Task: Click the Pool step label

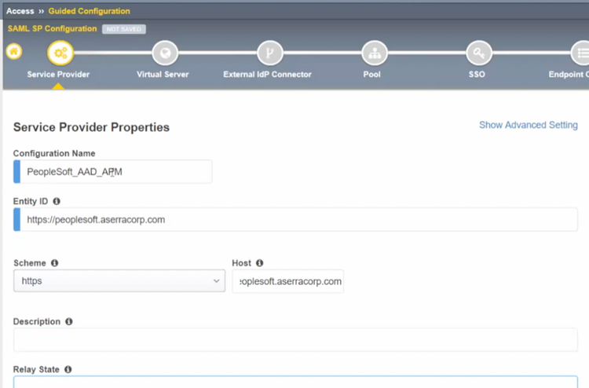Action: (372, 75)
